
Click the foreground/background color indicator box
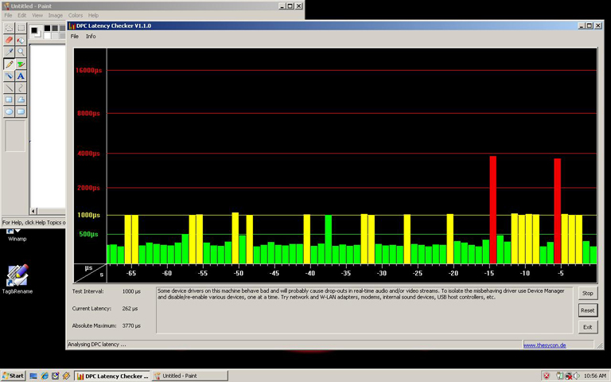[36, 32]
